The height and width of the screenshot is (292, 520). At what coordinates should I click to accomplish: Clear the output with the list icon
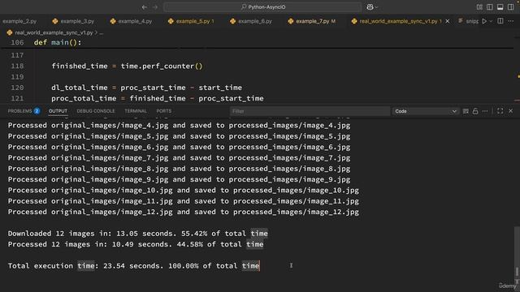[x=466, y=111]
